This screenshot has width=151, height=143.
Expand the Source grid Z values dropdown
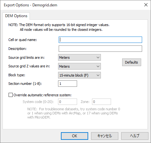pyautogui.click(x=79, y=66)
